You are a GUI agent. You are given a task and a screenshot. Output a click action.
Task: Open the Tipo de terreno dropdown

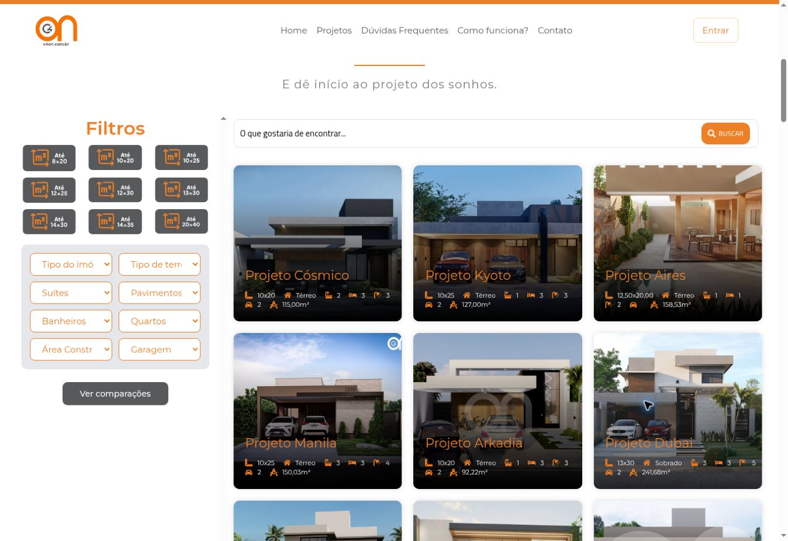click(x=160, y=264)
